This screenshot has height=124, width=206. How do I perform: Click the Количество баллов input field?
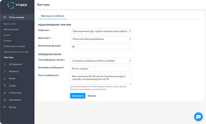coord(100,47)
